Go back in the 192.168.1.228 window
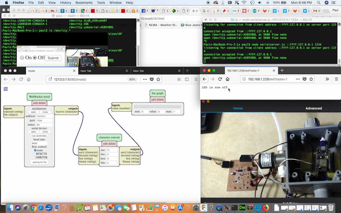The image size is (341, 213). pyautogui.click(x=205, y=79)
